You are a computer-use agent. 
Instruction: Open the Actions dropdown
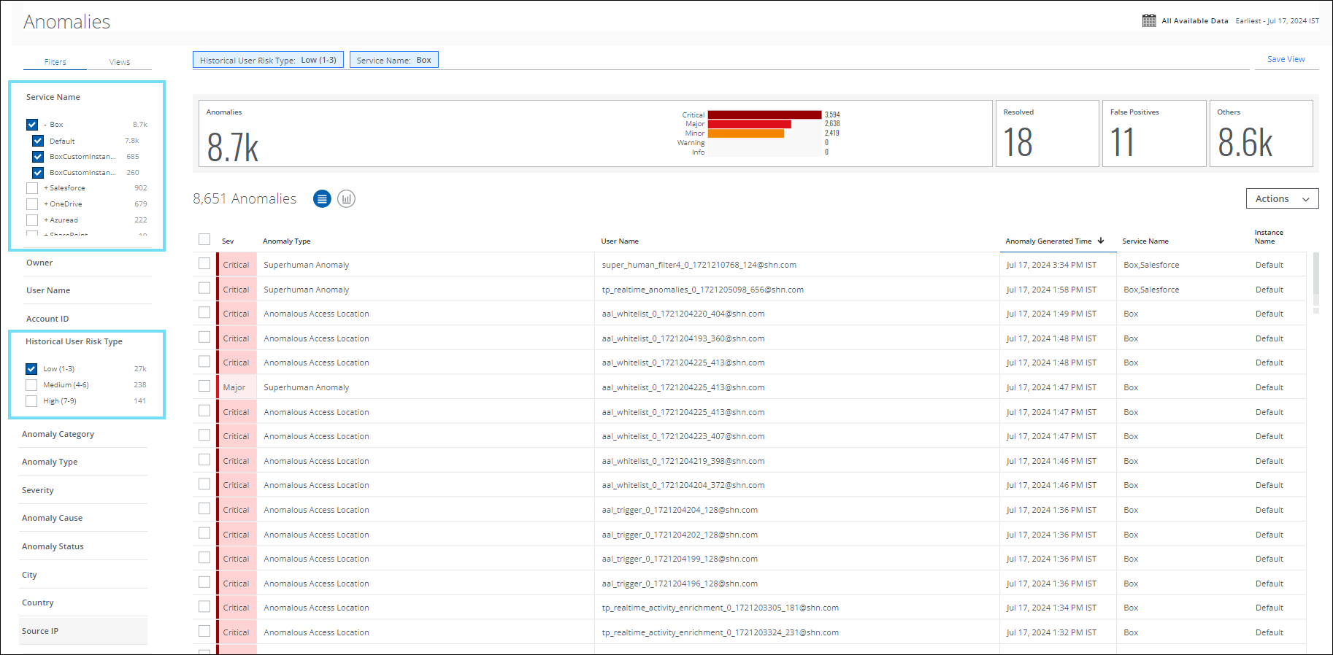[x=1282, y=198]
